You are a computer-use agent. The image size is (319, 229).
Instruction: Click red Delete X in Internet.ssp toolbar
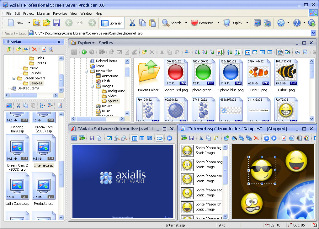coord(256,138)
